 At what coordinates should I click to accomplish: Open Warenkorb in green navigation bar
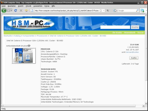pos(130,33)
